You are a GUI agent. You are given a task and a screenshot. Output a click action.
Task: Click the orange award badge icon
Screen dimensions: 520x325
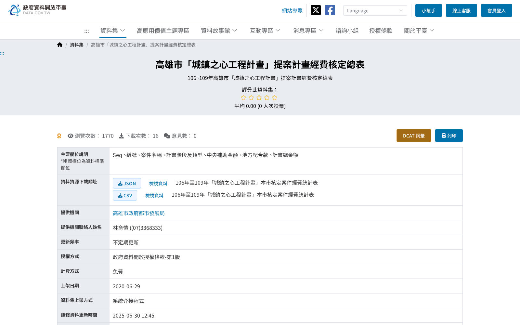(x=59, y=136)
